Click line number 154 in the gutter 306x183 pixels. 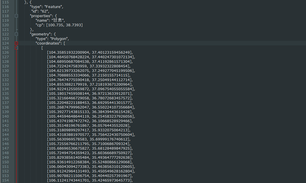[x=5, y=180]
